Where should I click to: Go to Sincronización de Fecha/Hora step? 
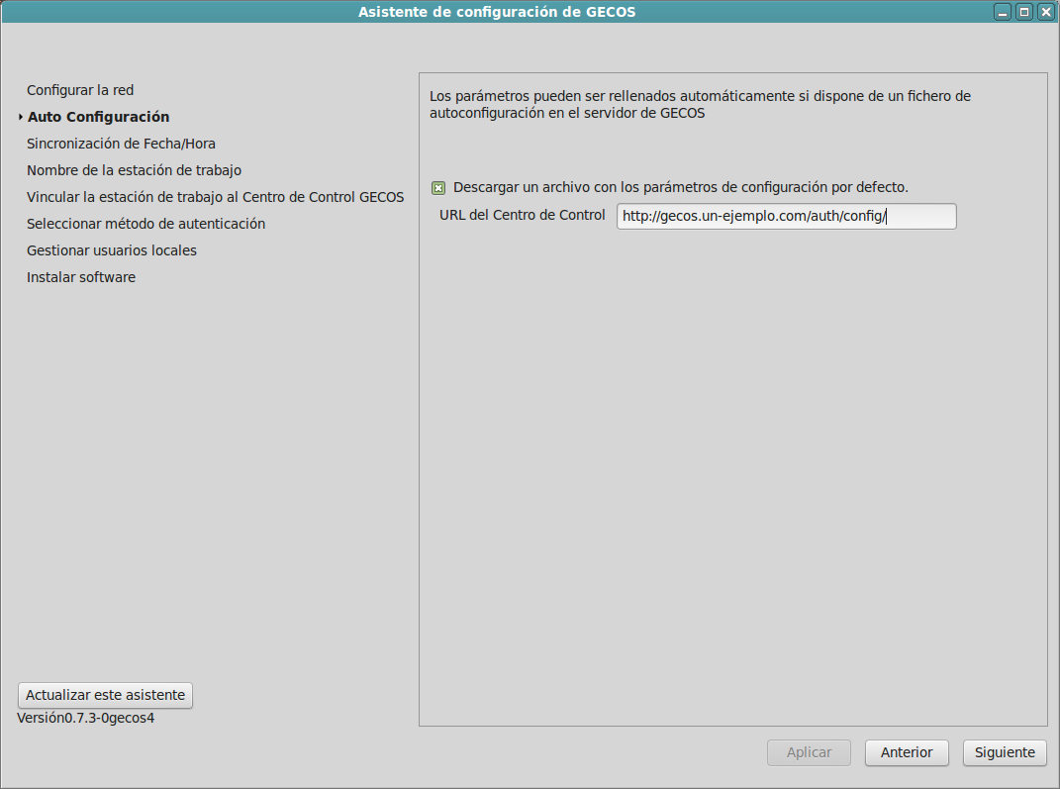coord(121,144)
